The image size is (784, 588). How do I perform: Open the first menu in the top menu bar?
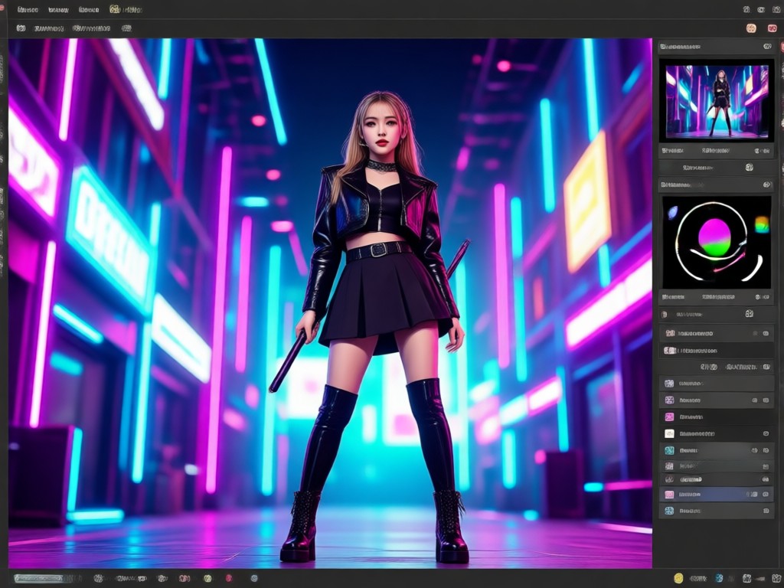(x=27, y=9)
